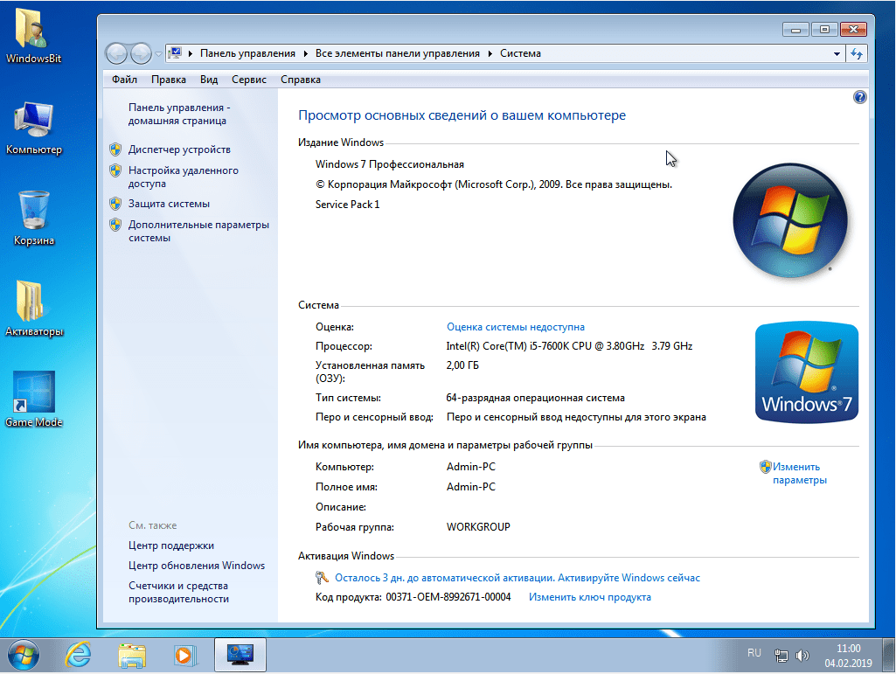Click the network icon in the tray

click(781, 654)
